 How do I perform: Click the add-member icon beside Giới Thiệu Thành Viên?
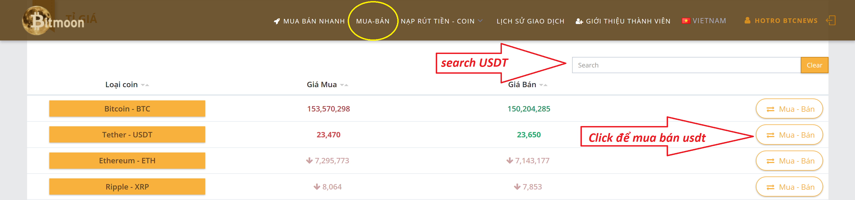(579, 21)
